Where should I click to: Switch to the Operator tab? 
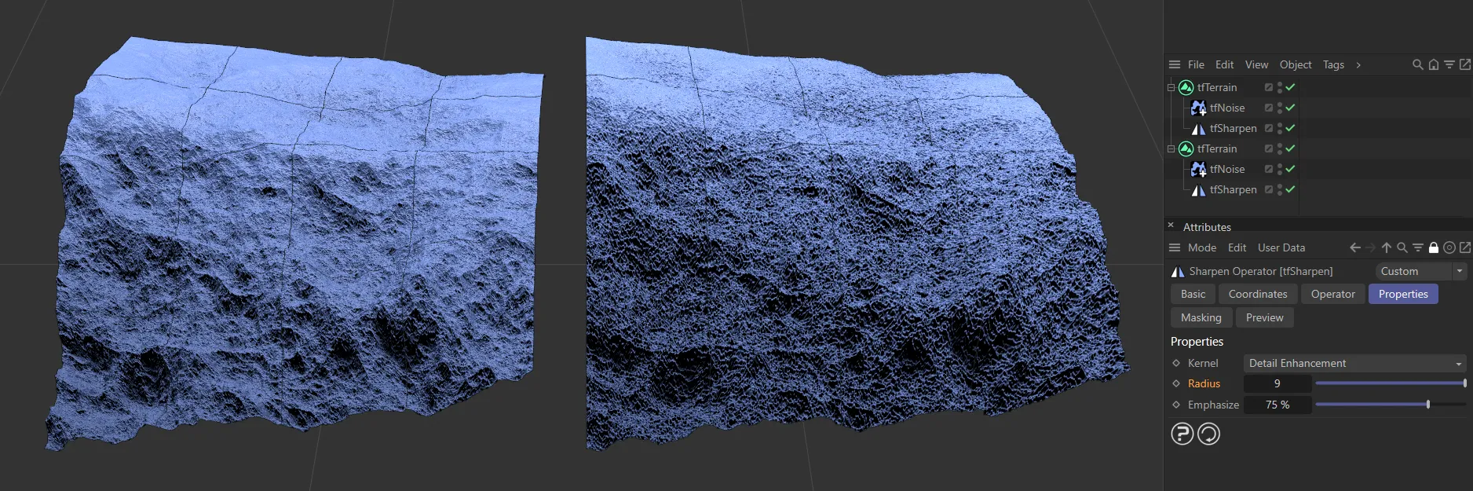tap(1332, 294)
